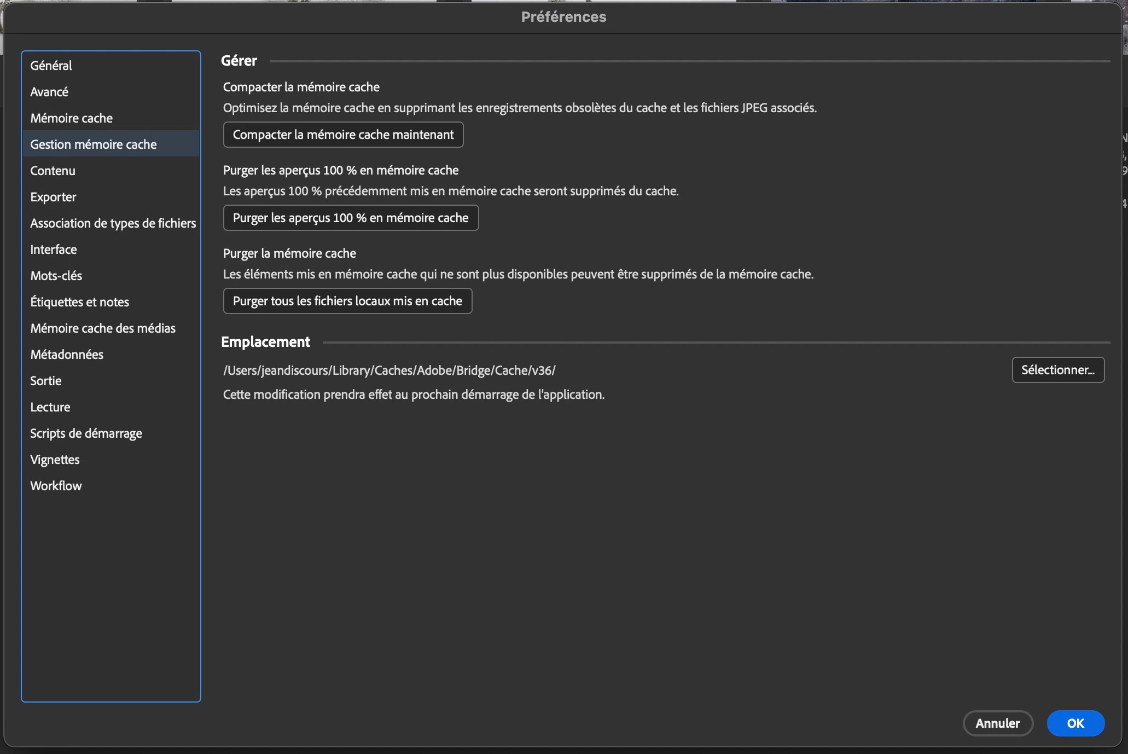Go to Workflow preferences
Screen dimensions: 1128x754
coord(56,486)
